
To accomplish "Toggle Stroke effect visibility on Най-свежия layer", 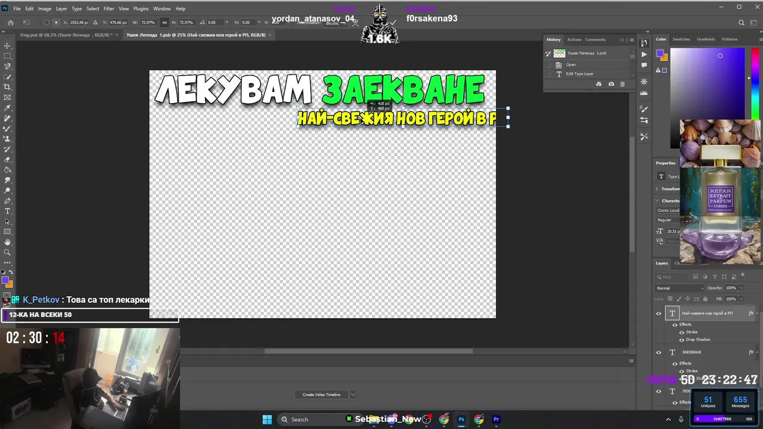I will (681, 332).
